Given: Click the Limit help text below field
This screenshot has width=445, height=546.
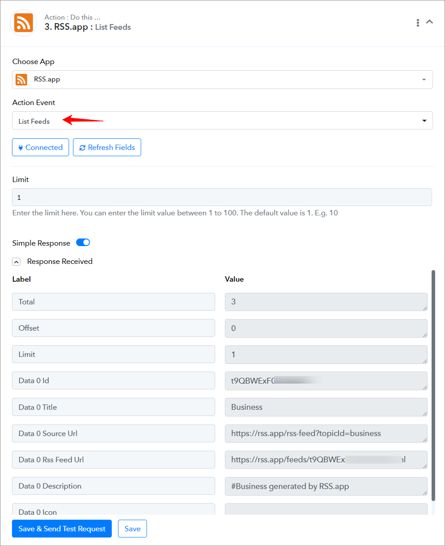Looking at the screenshot, I should 175,213.
